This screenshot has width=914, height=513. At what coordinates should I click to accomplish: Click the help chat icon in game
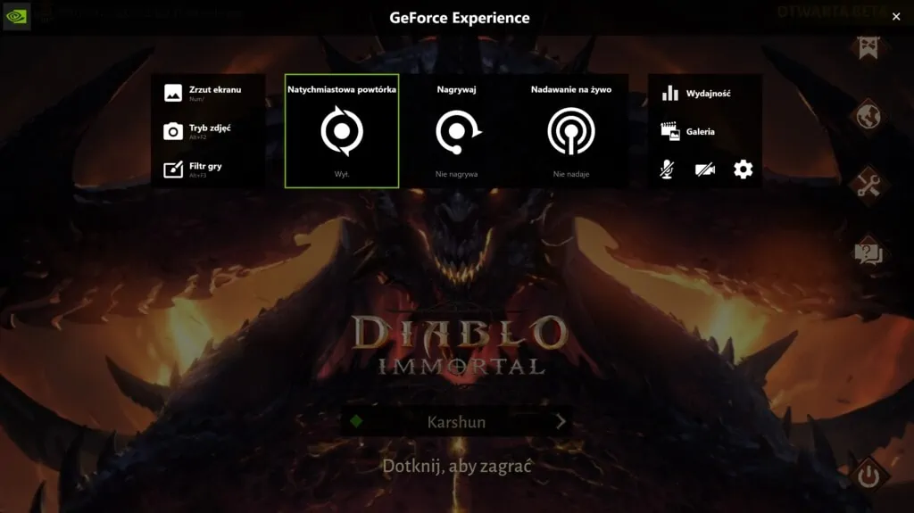868,253
